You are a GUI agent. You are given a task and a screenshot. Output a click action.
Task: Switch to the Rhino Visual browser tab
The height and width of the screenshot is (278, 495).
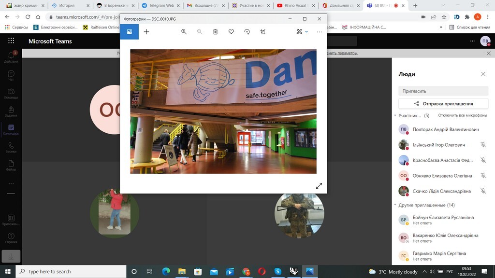point(295,6)
